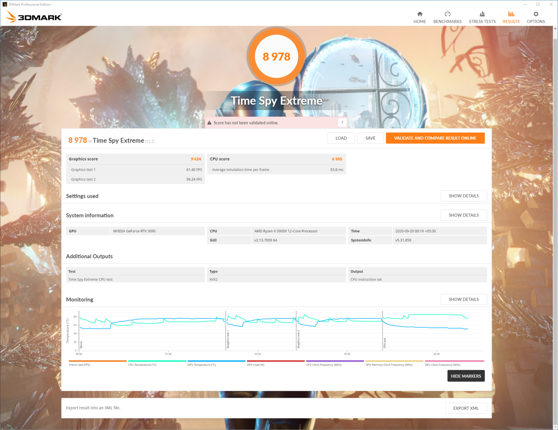Click the Time Spy Extreme CPU test row

[135, 279]
